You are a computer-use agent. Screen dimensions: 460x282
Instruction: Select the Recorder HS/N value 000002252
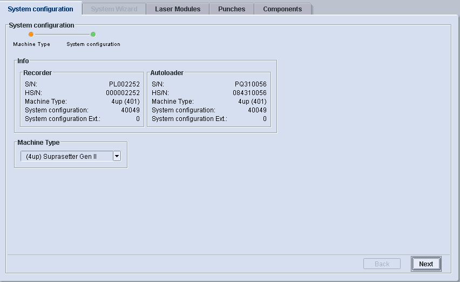coord(122,93)
